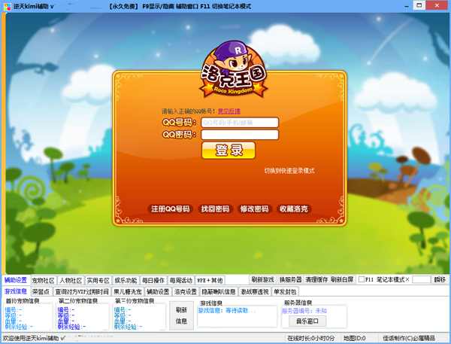Click the 收藏洛克 button

click(x=294, y=209)
